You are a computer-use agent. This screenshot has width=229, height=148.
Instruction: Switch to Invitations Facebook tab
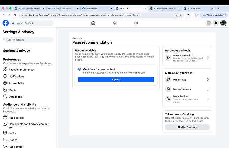29,9
